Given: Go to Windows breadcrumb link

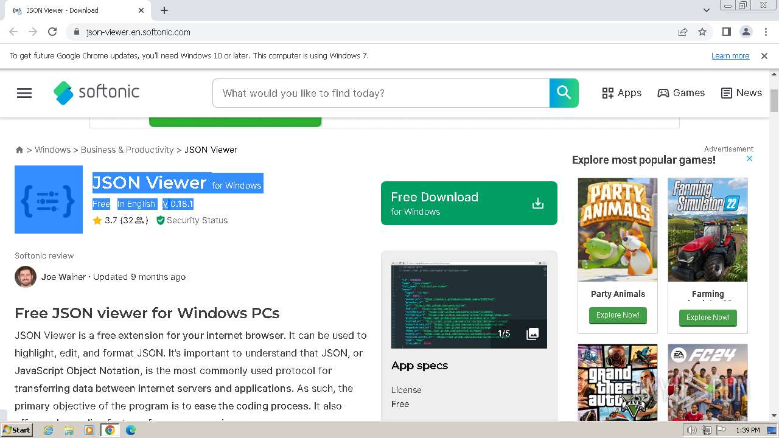Looking at the screenshot, I should [x=52, y=150].
